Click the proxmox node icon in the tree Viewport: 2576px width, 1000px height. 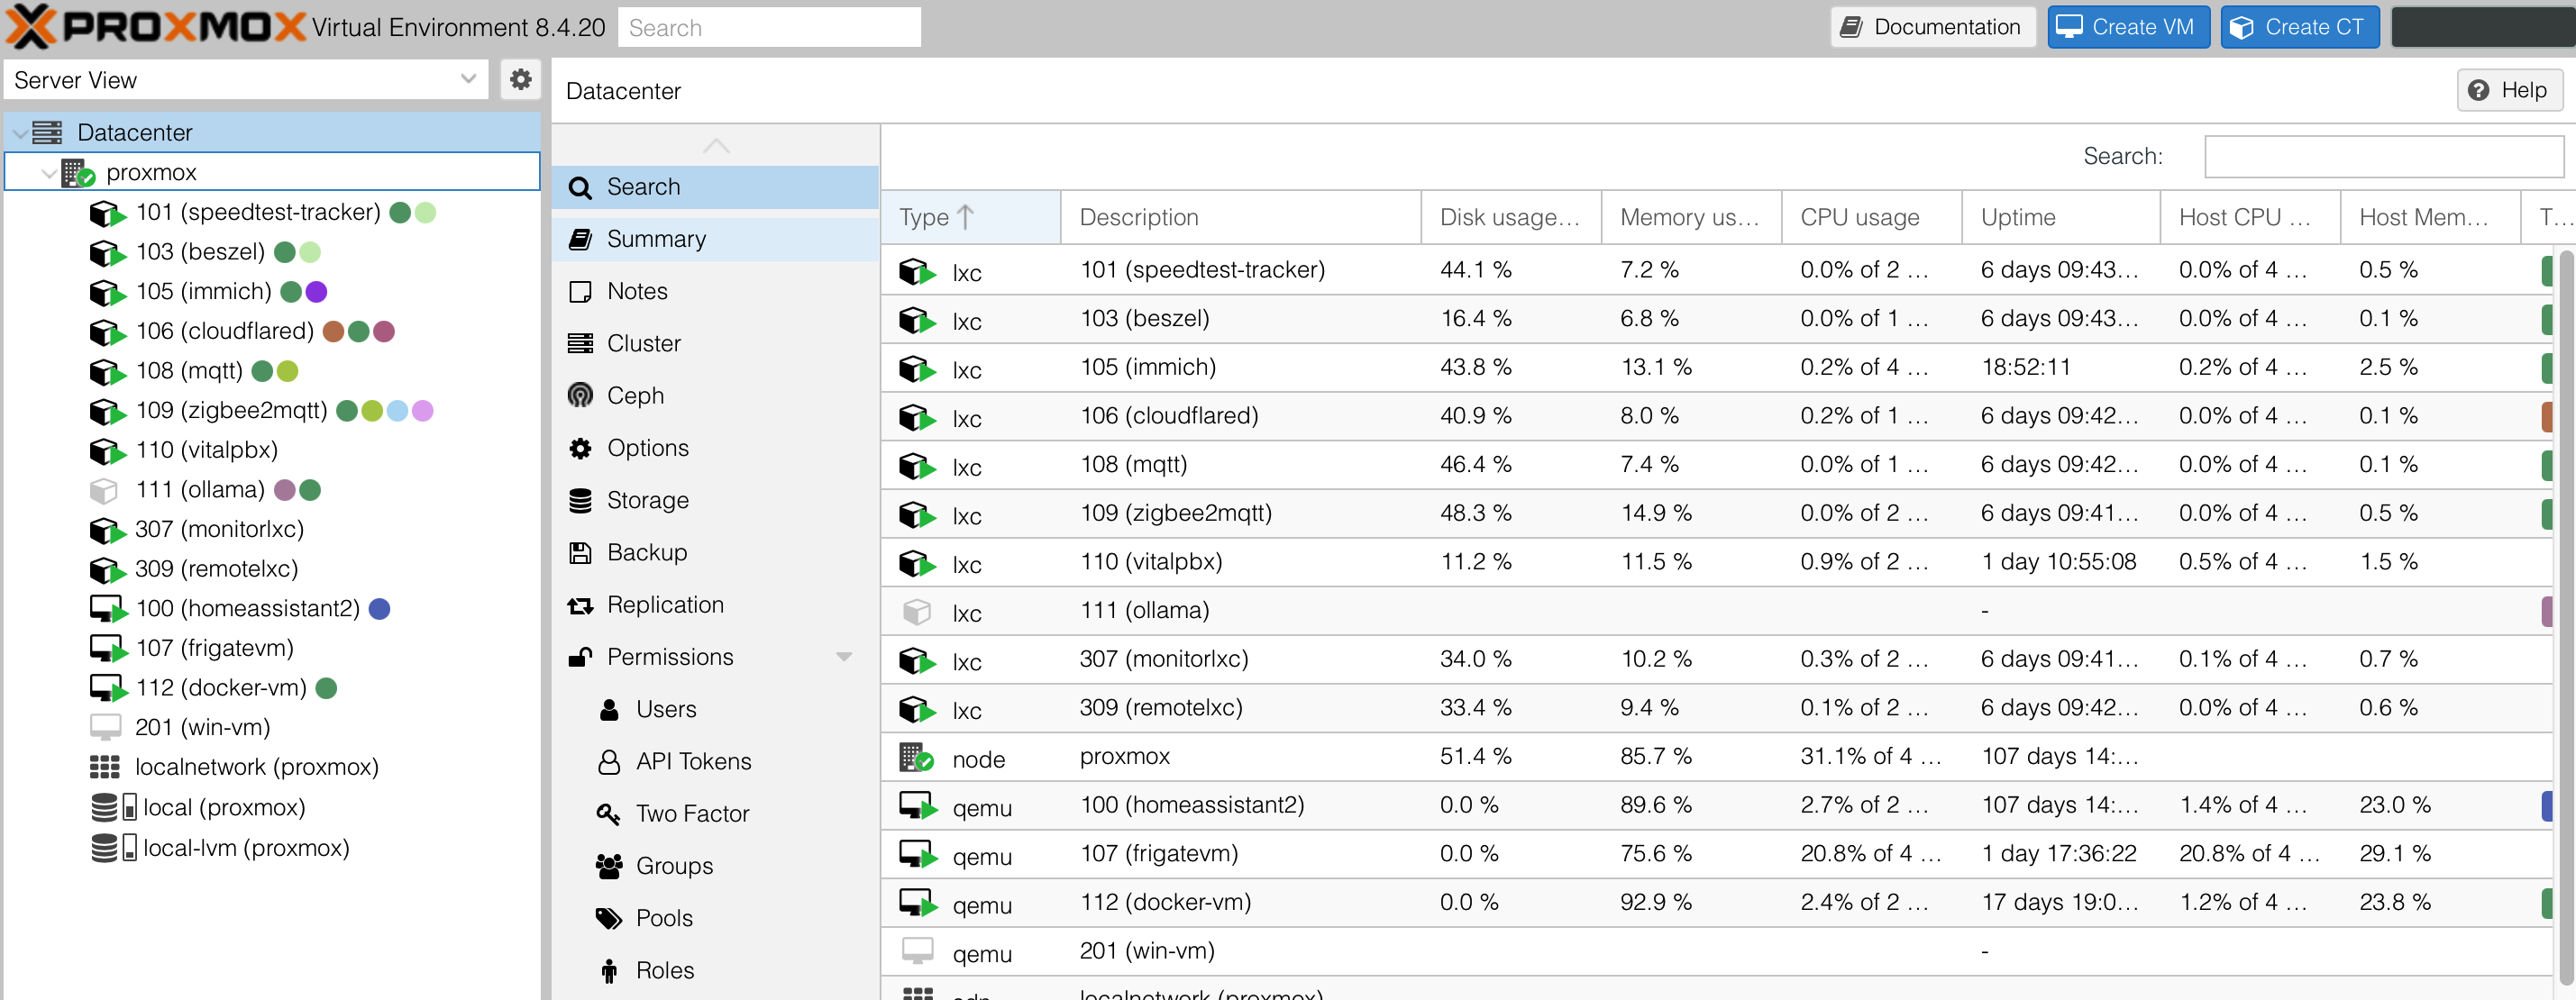tap(78, 172)
